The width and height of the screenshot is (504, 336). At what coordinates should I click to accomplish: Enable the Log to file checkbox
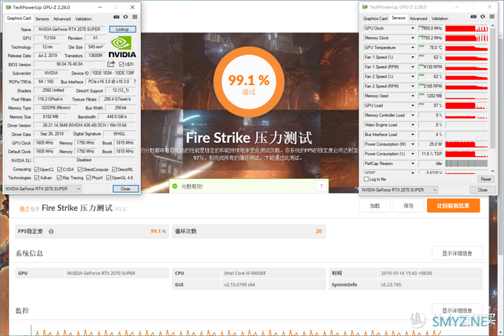tap(366, 179)
